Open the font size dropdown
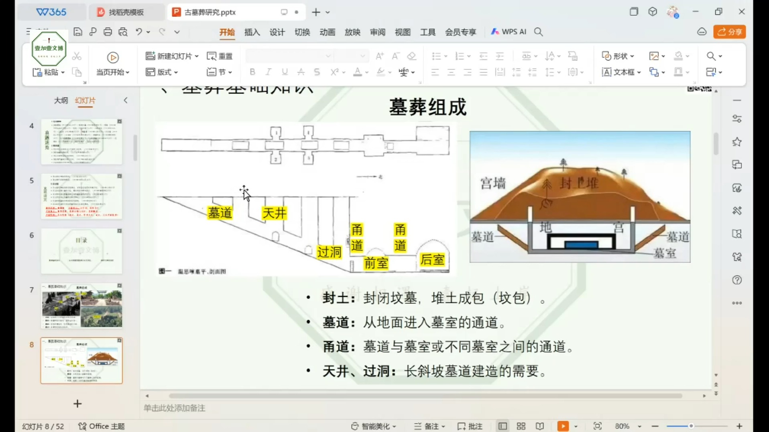Image resolution: width=769 pixels, height=432 pixels. [x=362, y=56]
